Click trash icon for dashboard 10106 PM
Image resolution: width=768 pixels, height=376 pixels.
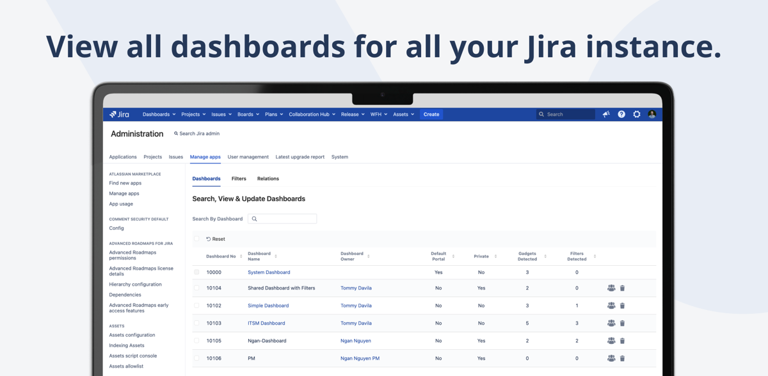coord(622,359)
